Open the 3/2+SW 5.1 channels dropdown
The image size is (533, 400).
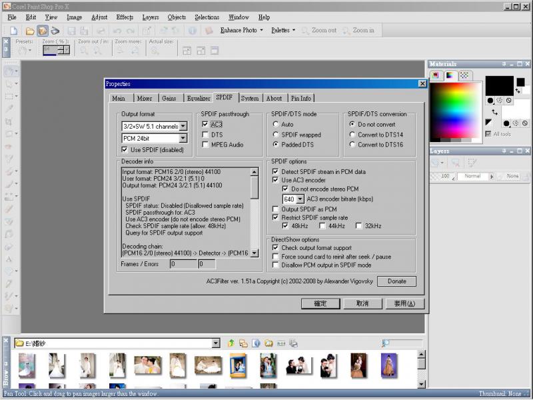(x=183, y=126)
